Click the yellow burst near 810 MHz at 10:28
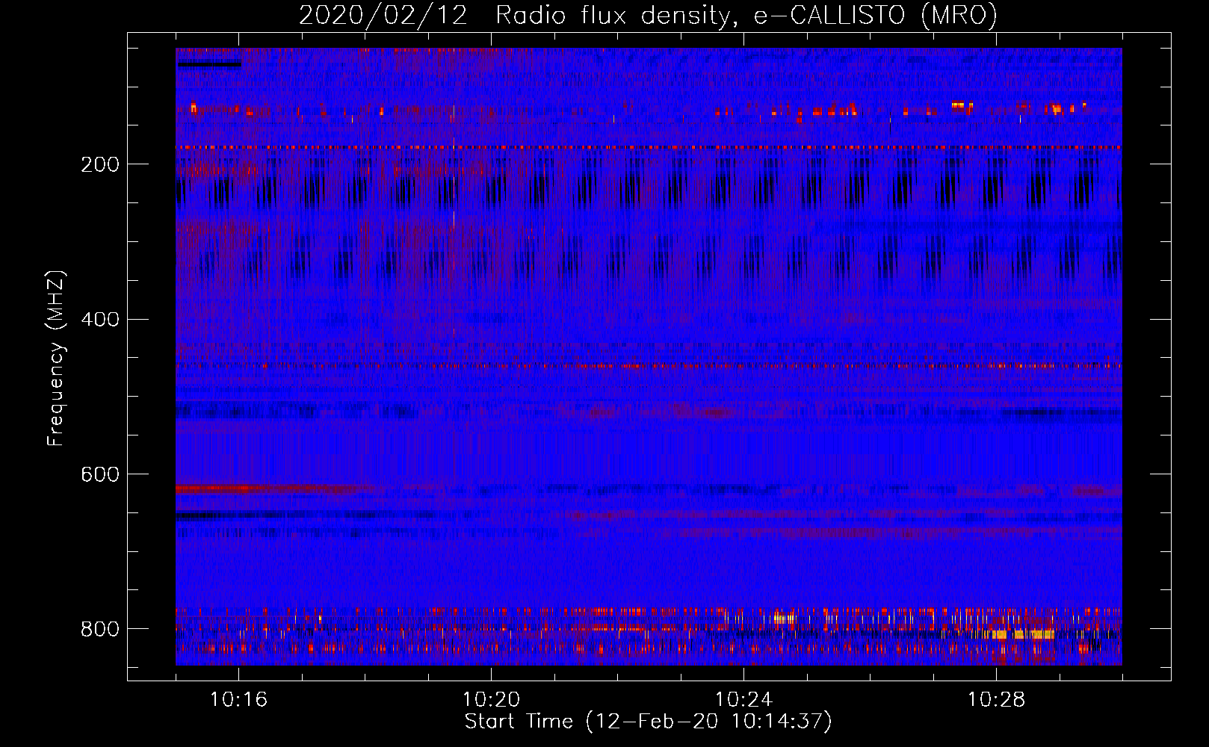The image size is (1209, 747). click(1024, 635)
